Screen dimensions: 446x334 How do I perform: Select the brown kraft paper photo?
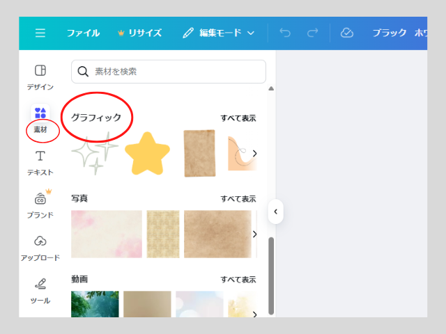[217, 234]
